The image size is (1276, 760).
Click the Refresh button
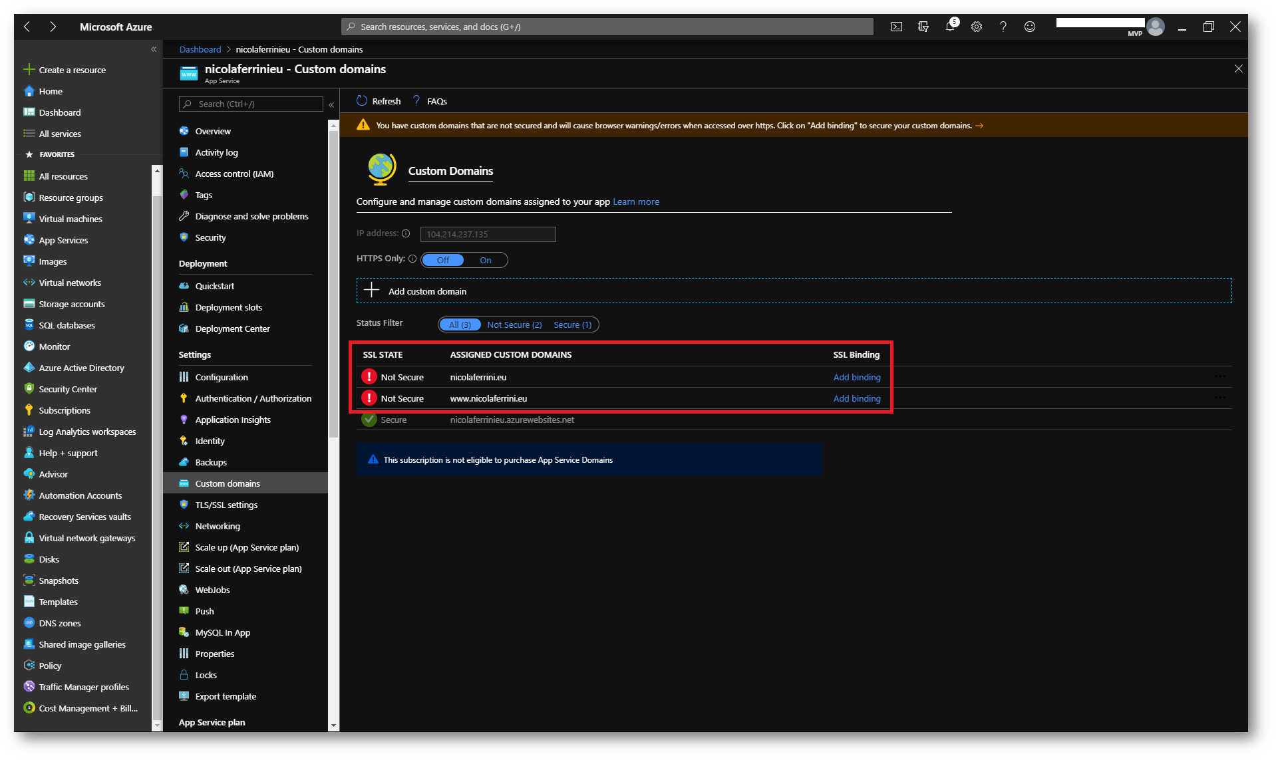point(379,101)
